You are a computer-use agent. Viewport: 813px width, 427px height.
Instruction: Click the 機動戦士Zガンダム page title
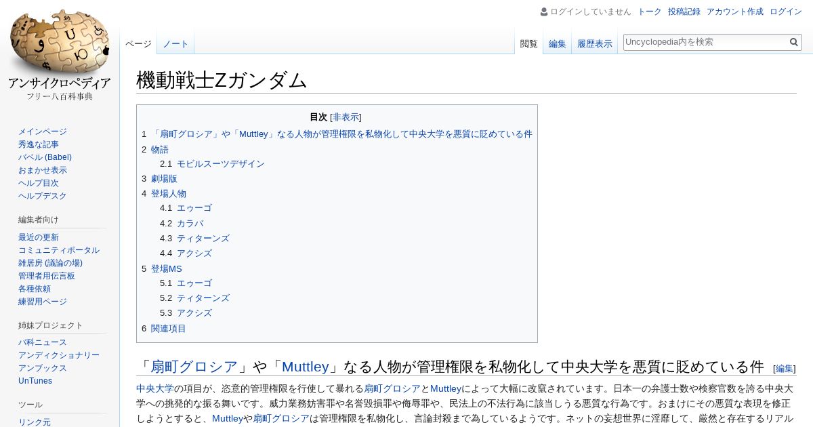point(222,80)
